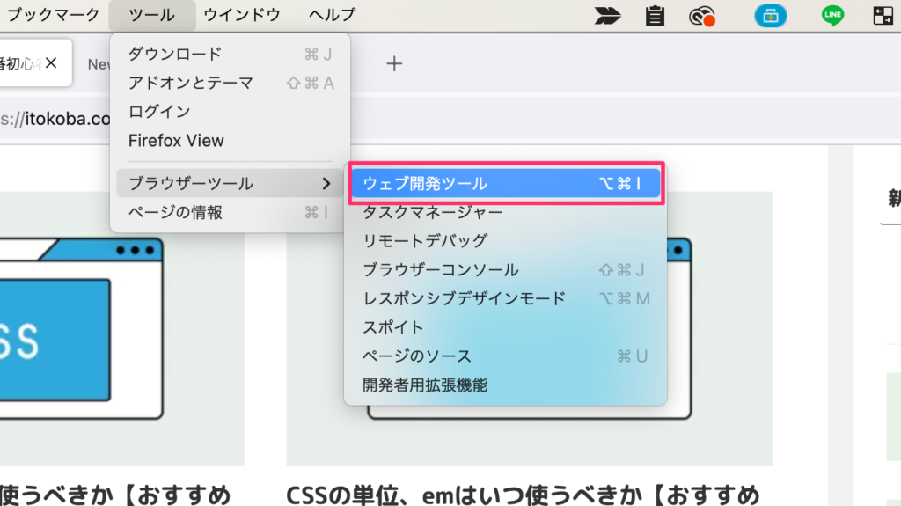Open the clipboard icon in menu bar
This screenshot has width=901, height=506.
pos(655,15)
